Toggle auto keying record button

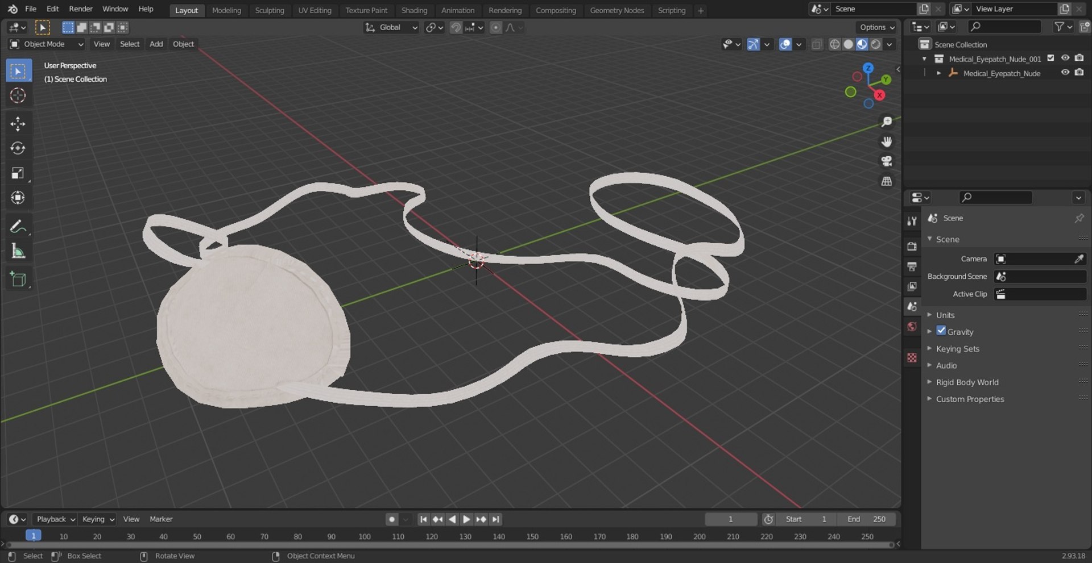click(x=391, y=519)
